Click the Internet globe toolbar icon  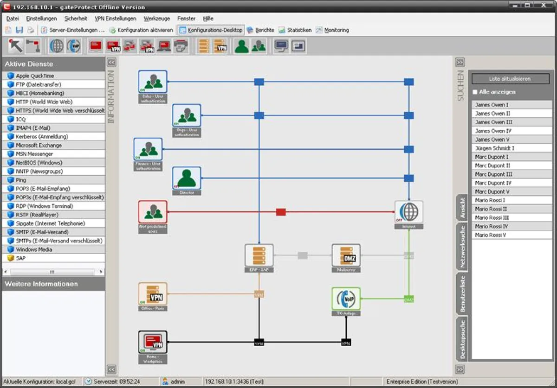57,46
